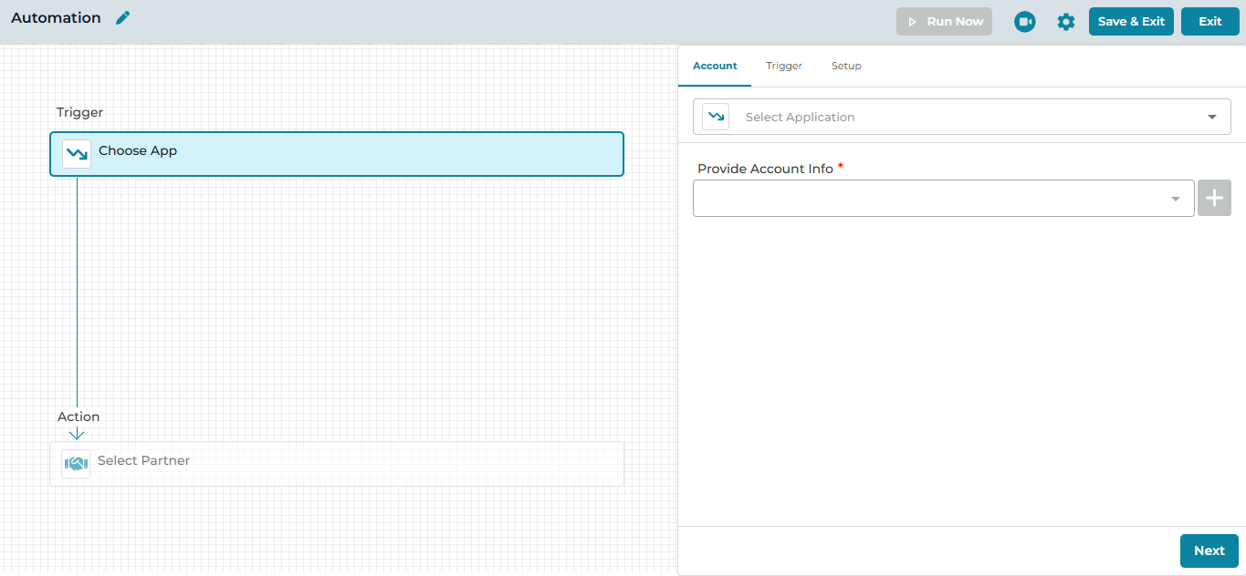
Task: Click the handshake icon in Select Partner
Action: coord(76,464)
